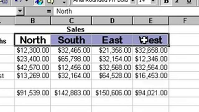Select cell containing $32,658.00
The width and height of the screenshot is (199, 112).
click(151, 50)
